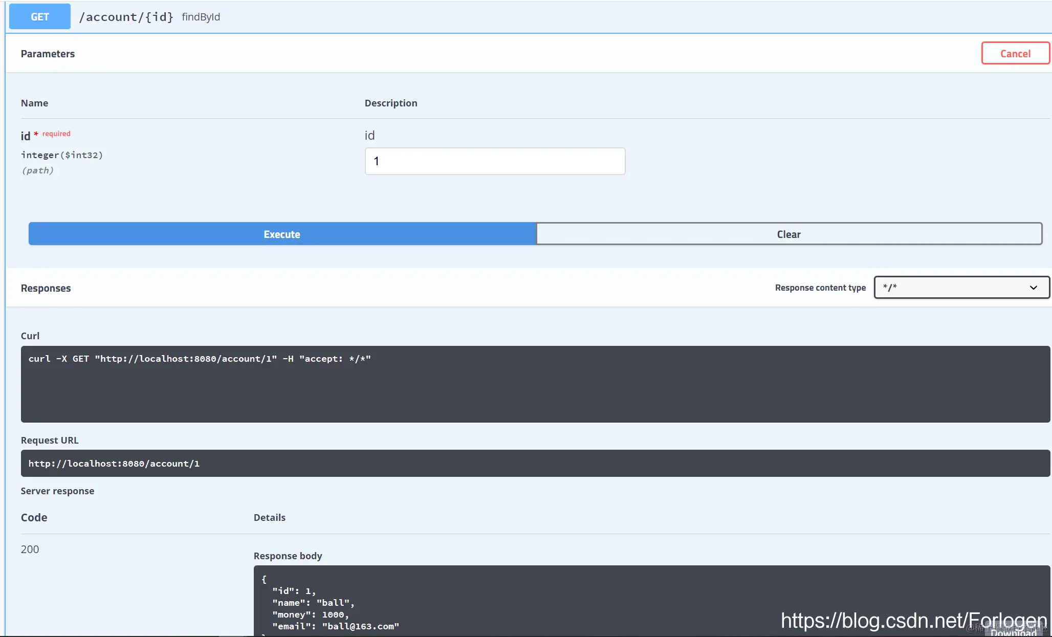
Task: Focus the id parameter input field
Action: tap(495, 161)
